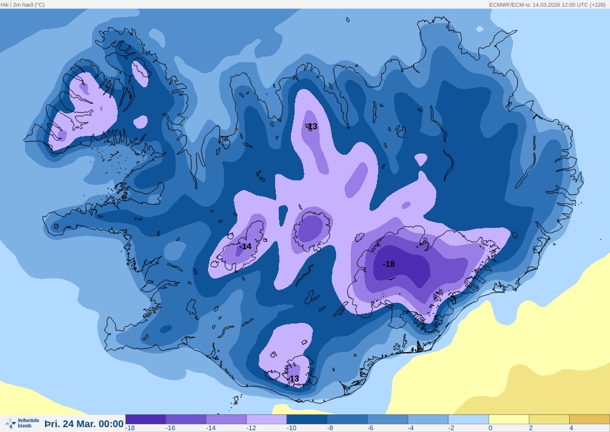Click the station dot on the Vestmannaeyjar island
This screenshot has height=432, width=610.
[x=235, y=403]
